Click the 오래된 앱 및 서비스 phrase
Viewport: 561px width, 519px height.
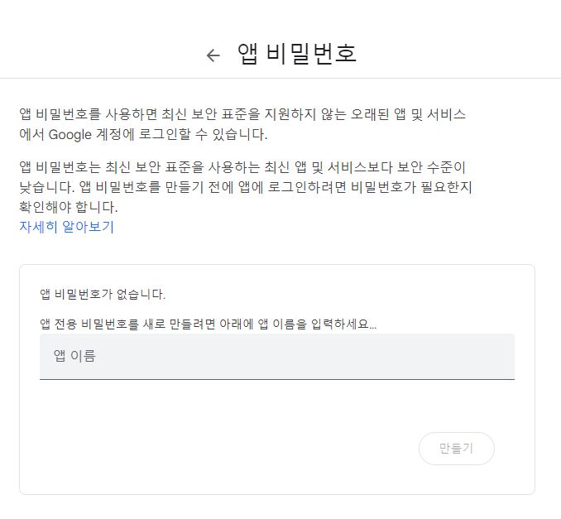(408, 114)
